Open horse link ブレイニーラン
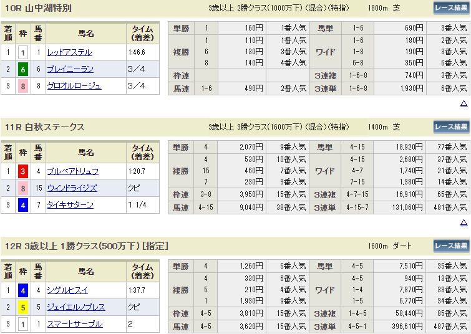Screen dimensions: 471x334 coord(70,69)
